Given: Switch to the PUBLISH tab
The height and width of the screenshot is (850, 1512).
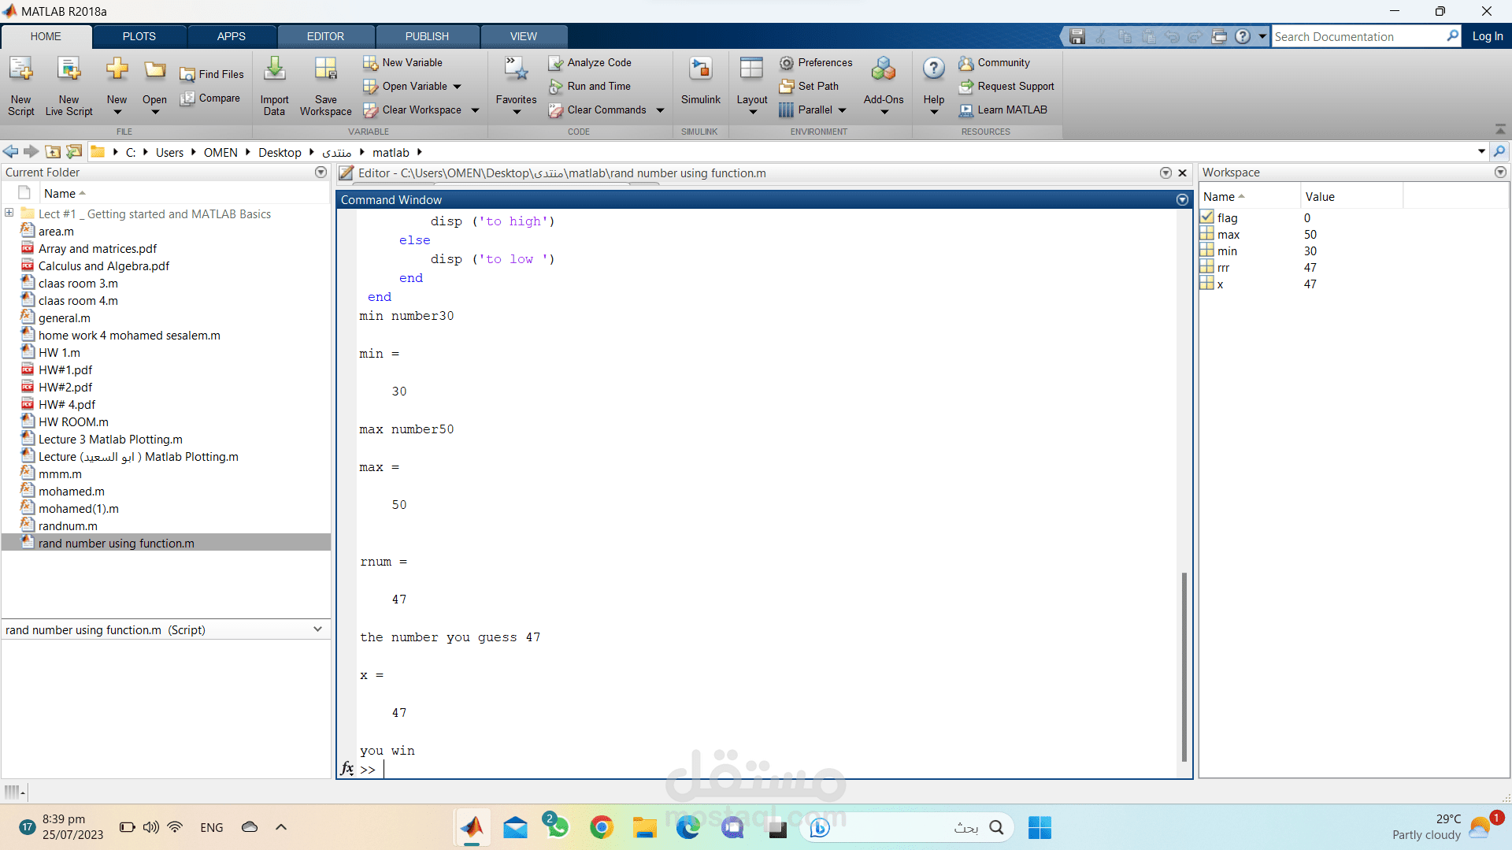Looking at the screenshot, I should pyautogui.click(x=427, y=36).
